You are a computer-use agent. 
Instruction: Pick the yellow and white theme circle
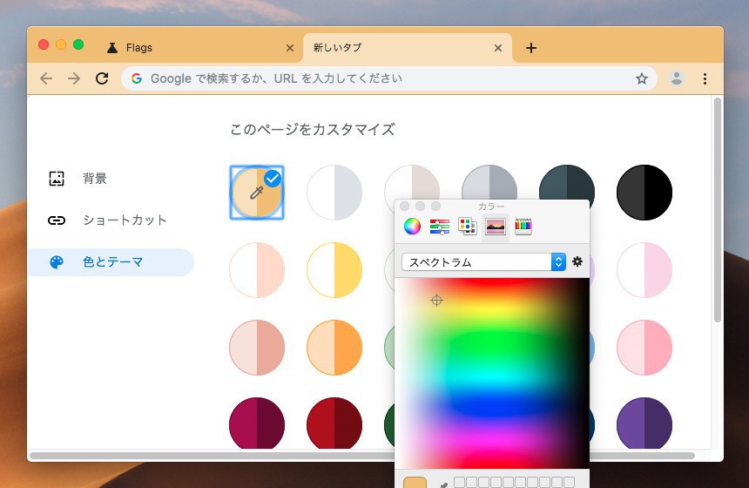point(334,270)
